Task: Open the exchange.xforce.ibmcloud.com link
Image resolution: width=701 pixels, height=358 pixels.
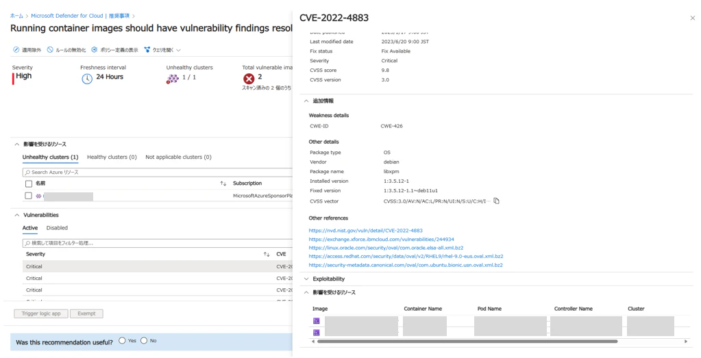Action: [x=382, y=240]
